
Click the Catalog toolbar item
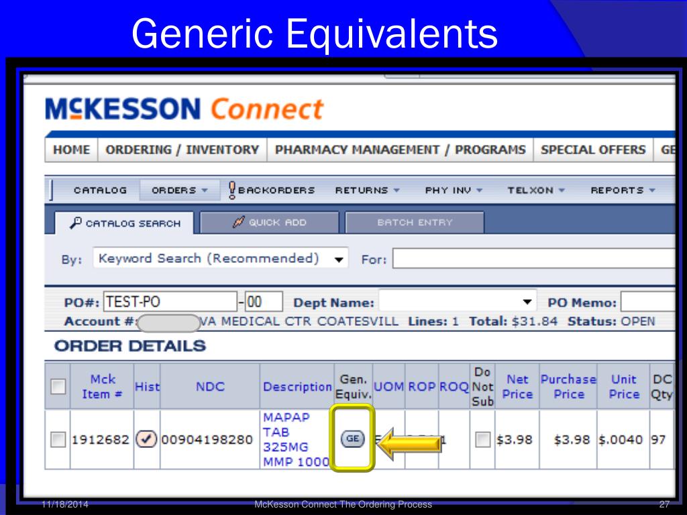[x=101, y=190]
